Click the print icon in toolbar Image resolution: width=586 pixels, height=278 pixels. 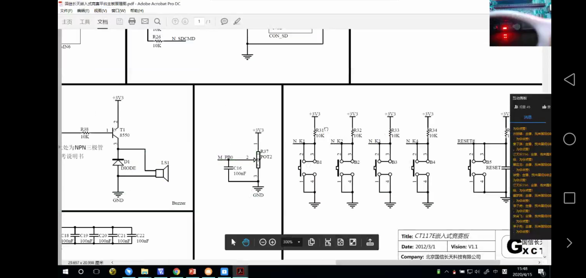click(x=132, y=21)
